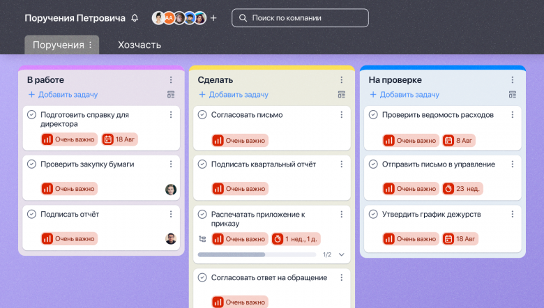Open the Утвердить график дежурств task title
Screen dimensions: 544x308
point(431,214)
